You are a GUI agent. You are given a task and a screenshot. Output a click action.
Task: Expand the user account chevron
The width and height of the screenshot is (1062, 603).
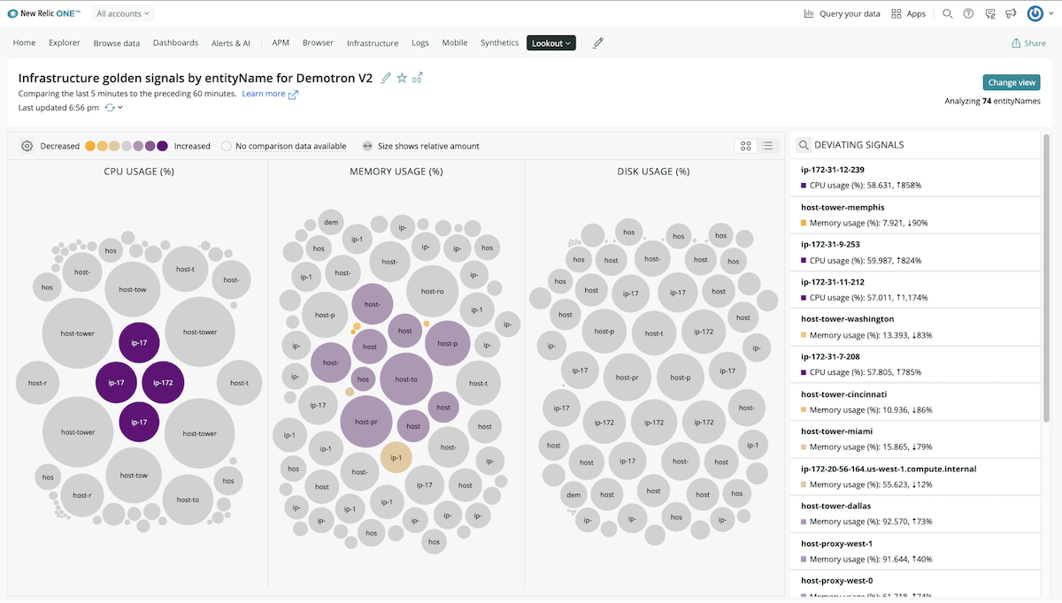click(1050, 13)
